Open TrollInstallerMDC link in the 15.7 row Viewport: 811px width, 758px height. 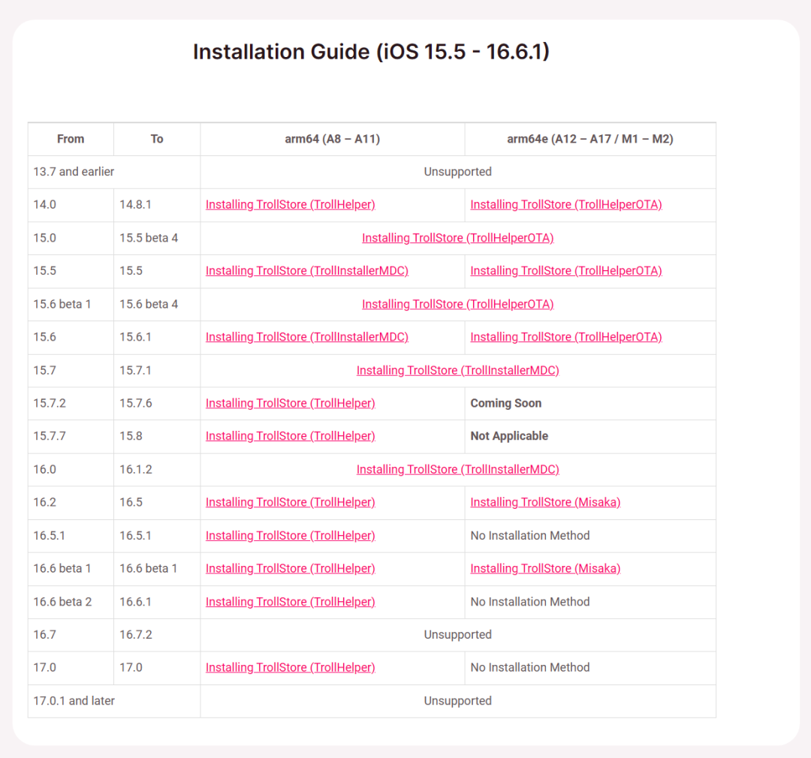coord(458,370)
